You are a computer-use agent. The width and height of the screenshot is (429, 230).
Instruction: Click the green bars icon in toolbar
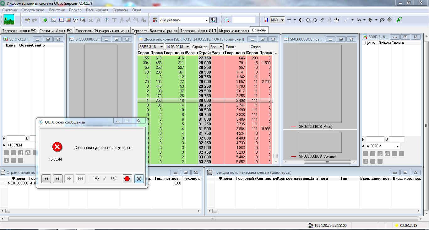coord(399,20)
